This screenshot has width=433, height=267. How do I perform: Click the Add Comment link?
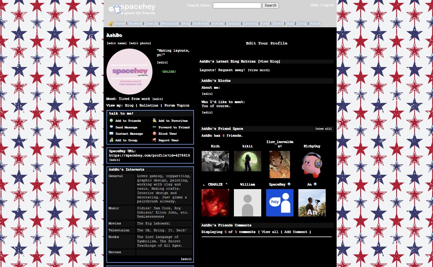pyautogui.click(x=295, y=232)
